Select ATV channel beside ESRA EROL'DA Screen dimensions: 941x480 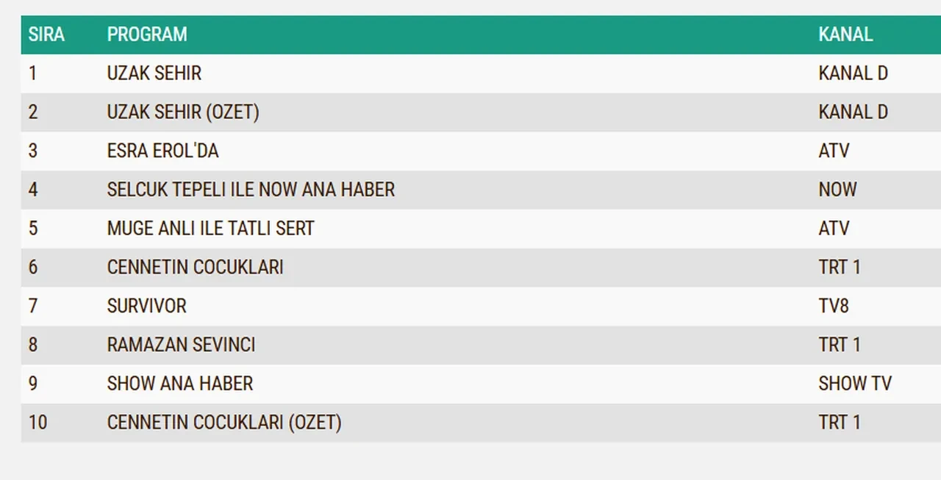tap(834, 151)
